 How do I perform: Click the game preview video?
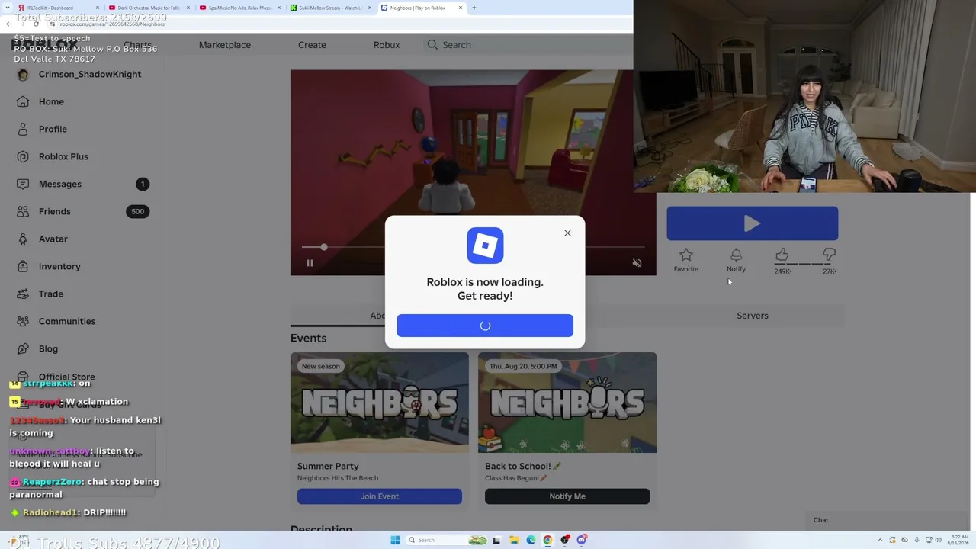[x=473, y=172]
